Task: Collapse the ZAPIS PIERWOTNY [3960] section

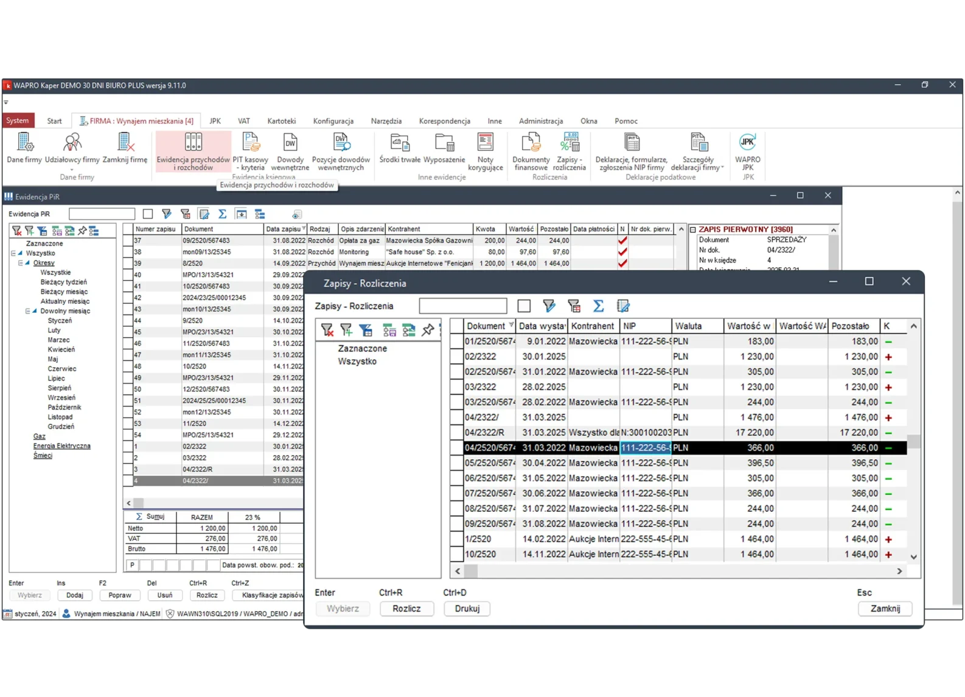Action: pos(693,229)
